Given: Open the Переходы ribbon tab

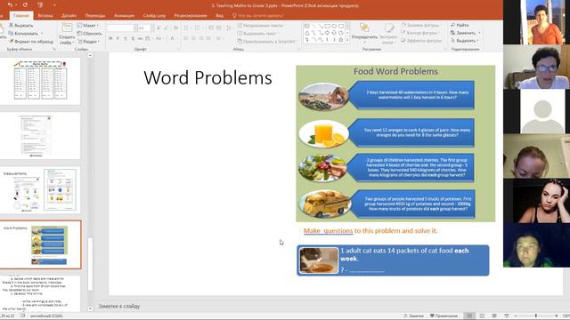Looking at the screenshot, I should (x=95, y=16).
